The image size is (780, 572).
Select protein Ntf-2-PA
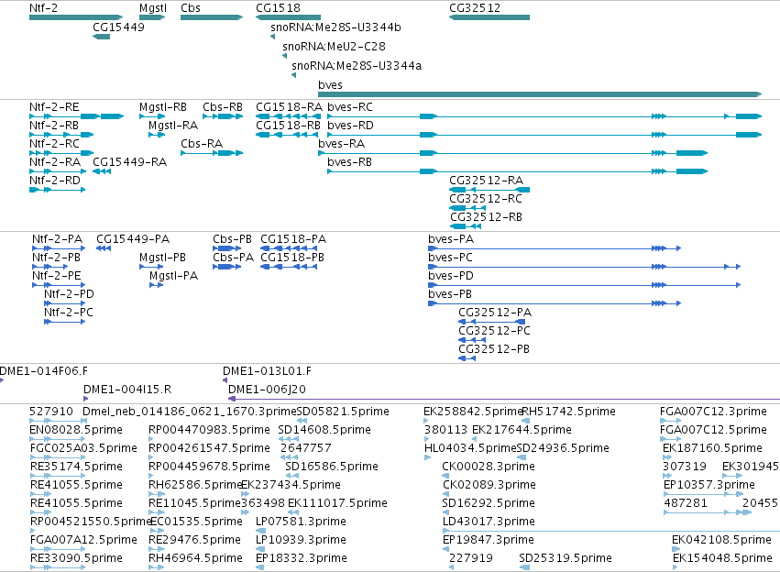point(57,239)
